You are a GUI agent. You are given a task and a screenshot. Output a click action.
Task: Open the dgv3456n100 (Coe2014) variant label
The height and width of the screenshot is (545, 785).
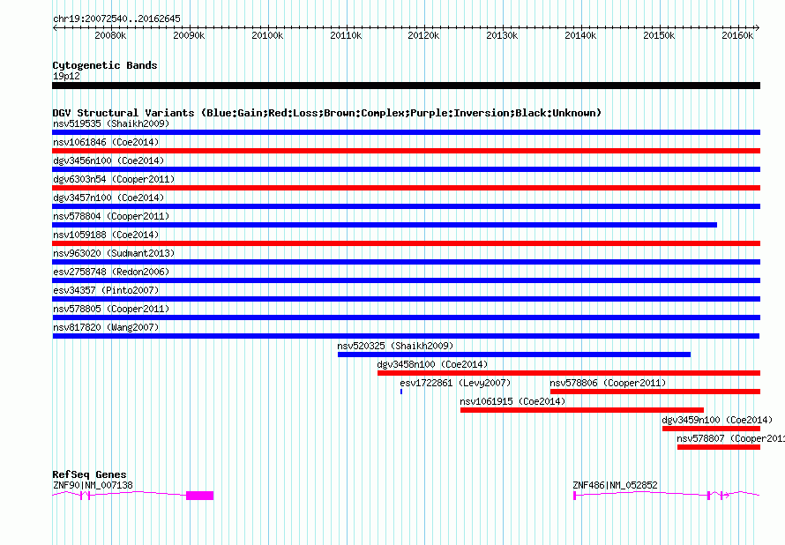[108, 161]
